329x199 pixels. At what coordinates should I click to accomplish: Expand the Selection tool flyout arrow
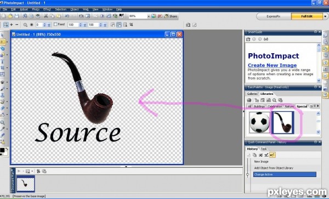pos(7,42)
